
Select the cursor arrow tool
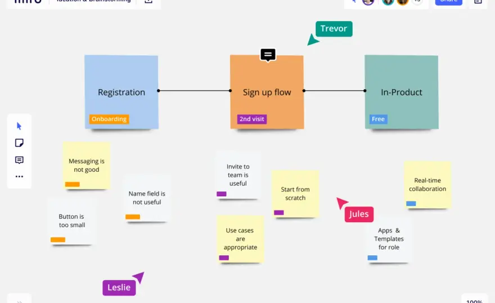(19, 126)
